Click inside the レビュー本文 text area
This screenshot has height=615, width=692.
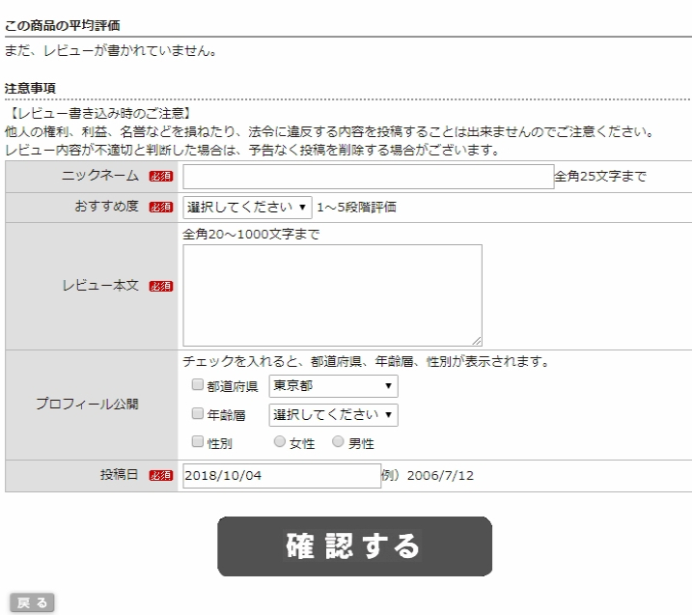[332, 294]
